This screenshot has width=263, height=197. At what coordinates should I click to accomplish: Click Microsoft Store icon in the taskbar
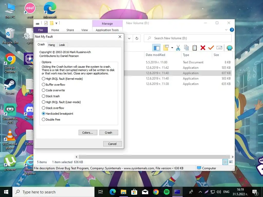click(134, 192)
